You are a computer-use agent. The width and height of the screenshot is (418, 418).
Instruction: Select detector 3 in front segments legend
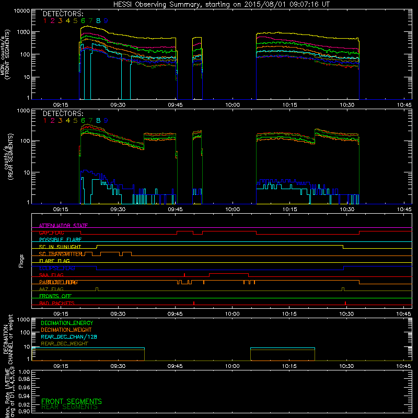pyautogui.click(x=60, y=21)
